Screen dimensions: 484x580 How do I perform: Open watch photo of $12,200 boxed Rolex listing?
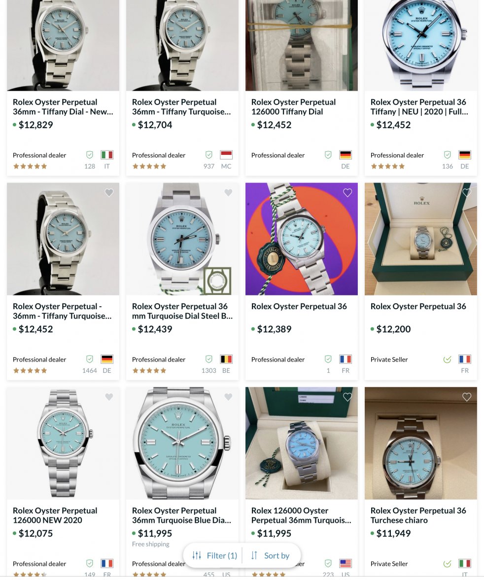(x=421, y=239)
